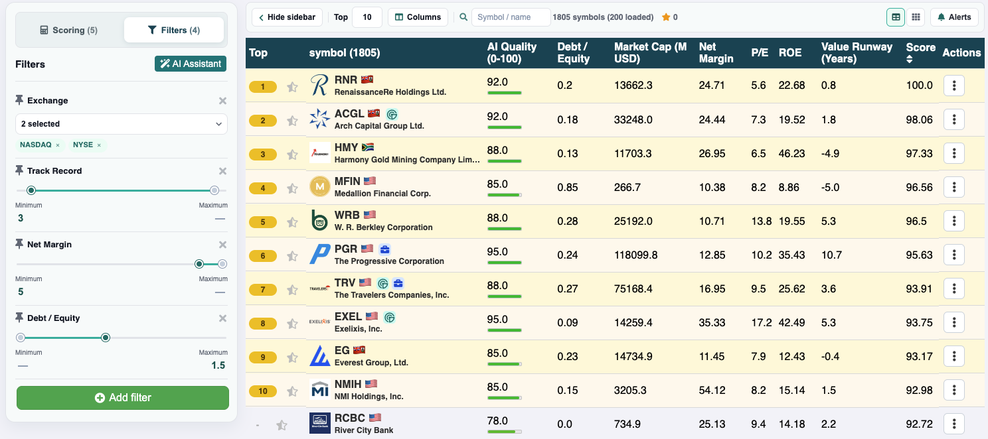Toggle favorite star for MFIN
This screenshot has height=439, width=988.
point(292,188)
